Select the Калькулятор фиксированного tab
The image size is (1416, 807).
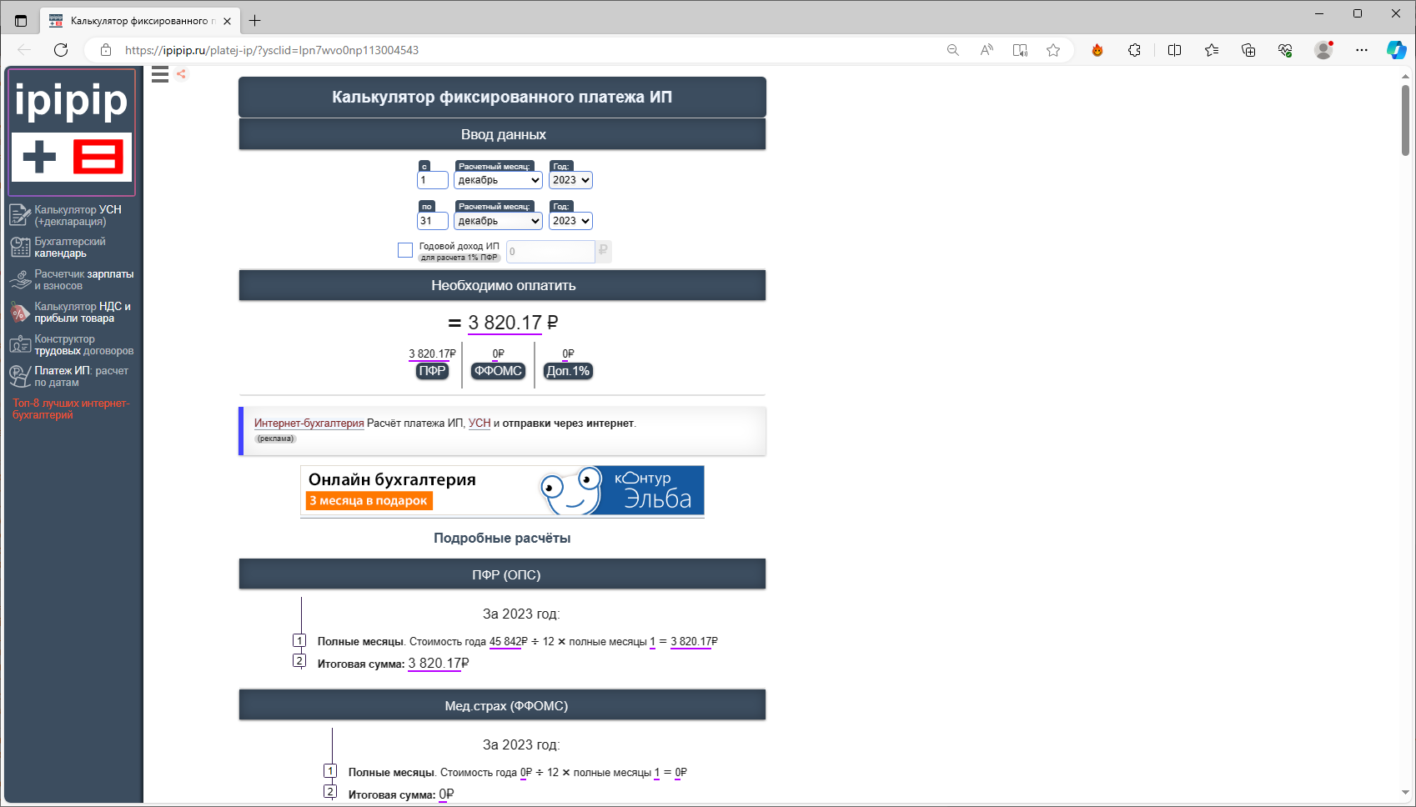pyautogui.click(x=141, y=21)
